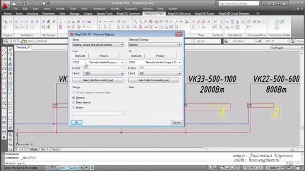Toggle the lineweight display status bar button
This screenshot has height=171, width=305.
coord(87,168)
